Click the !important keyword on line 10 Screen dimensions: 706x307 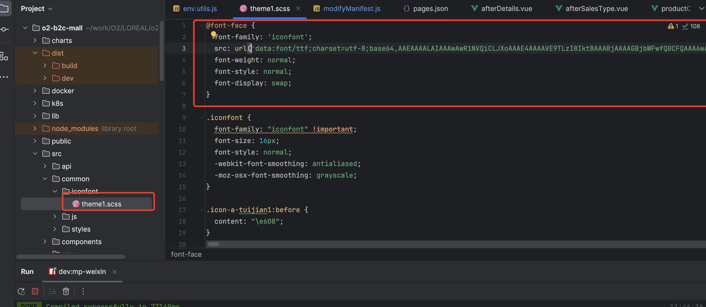(333, 129)
